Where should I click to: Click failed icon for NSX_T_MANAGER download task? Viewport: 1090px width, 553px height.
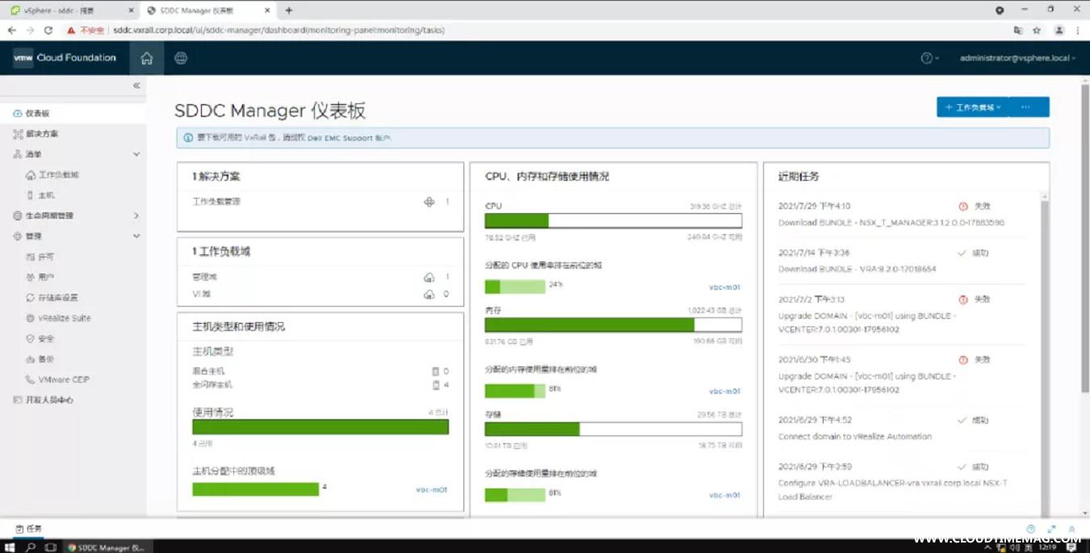pyautogui.click(x=962, y=207)
